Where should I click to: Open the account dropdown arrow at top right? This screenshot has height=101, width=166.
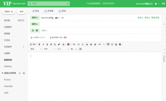click(159, 4)
